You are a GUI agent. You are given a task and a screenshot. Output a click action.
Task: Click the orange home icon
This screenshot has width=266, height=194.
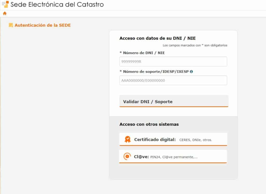pos(5,13)
